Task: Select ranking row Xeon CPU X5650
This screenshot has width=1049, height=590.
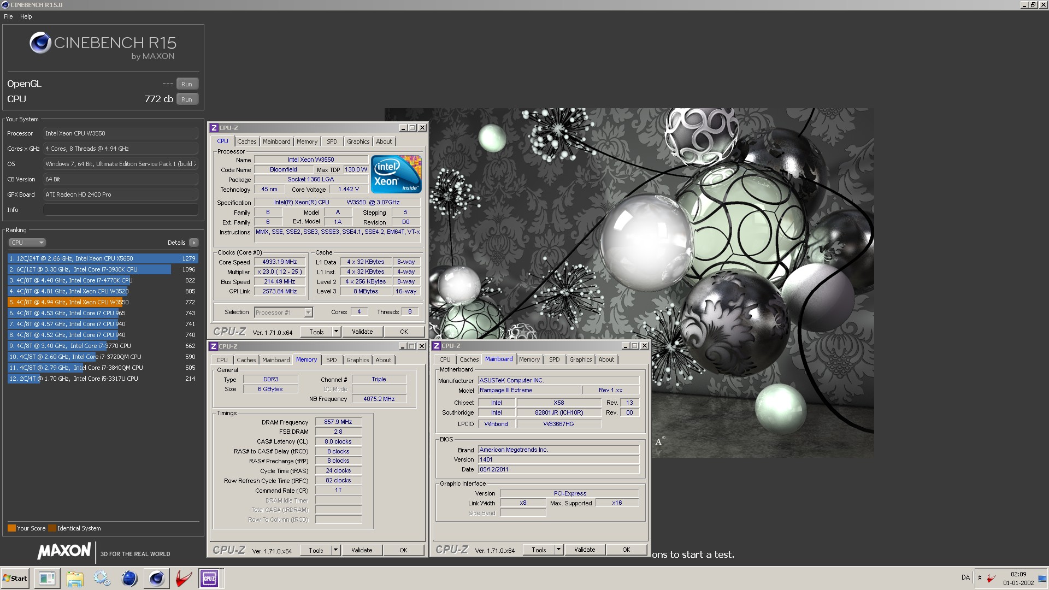Action: click(x=103, y=258)
